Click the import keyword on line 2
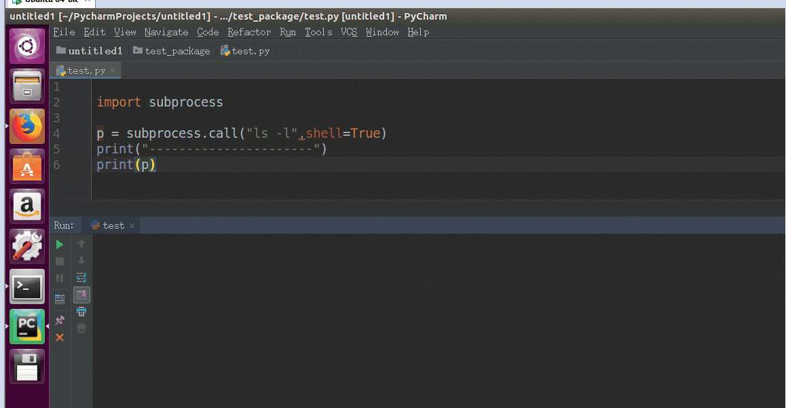786x408 pixels. [119, 103]
